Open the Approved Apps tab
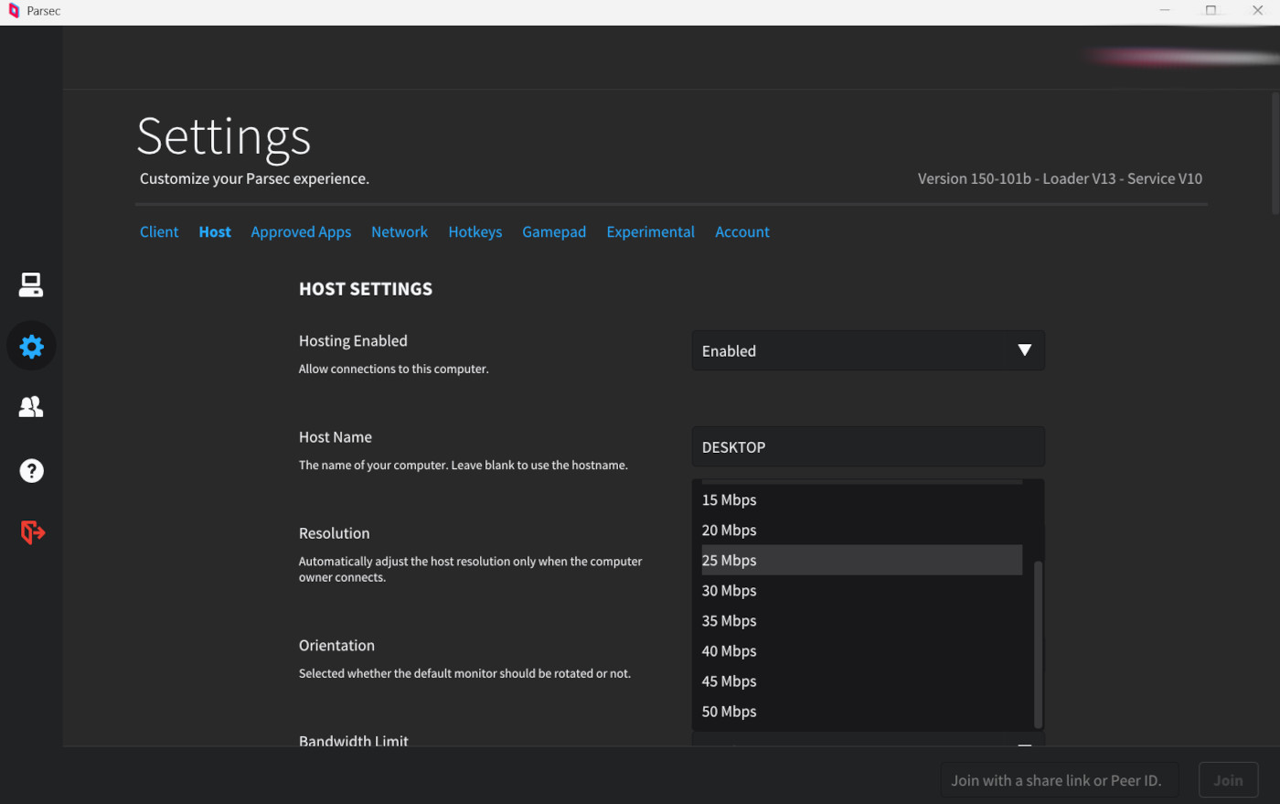This screenshot has width=1280, height=804. pos(301,232)
